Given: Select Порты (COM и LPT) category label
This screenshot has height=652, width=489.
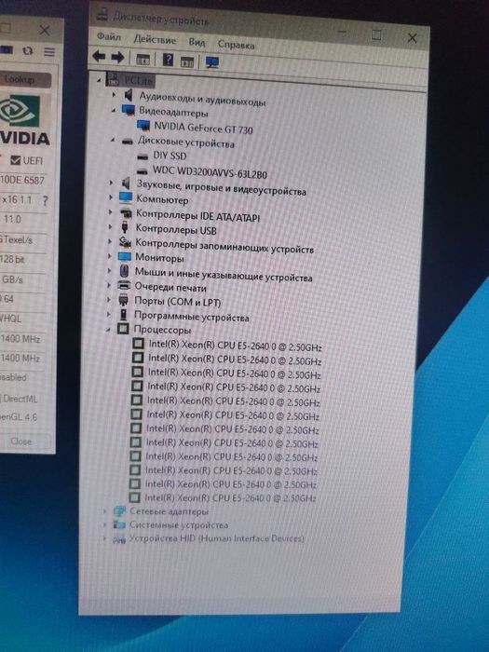Looking at the screenshot, I should [x=178, y=302].
